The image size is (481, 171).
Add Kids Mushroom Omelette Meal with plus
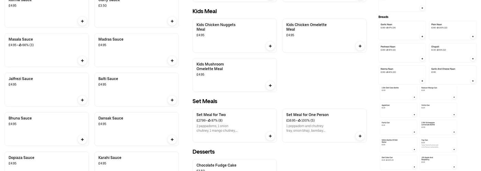270,85
